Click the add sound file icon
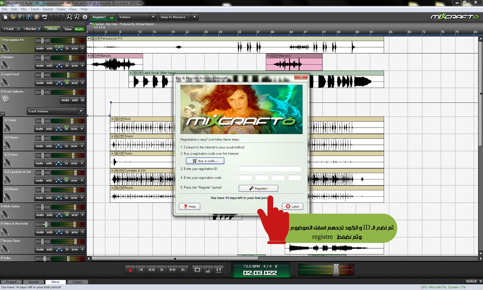This screenshot has height=290, width=483. [x=21, y=17]
